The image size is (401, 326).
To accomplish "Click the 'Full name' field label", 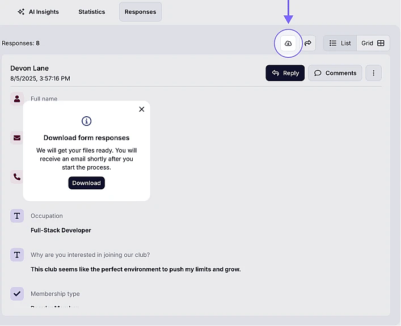I will pos(44,99).
